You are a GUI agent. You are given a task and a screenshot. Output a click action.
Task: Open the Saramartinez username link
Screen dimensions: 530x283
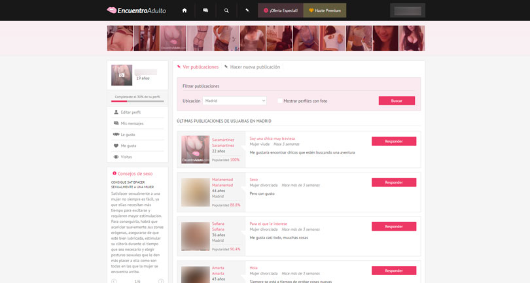tap(223, 140)
